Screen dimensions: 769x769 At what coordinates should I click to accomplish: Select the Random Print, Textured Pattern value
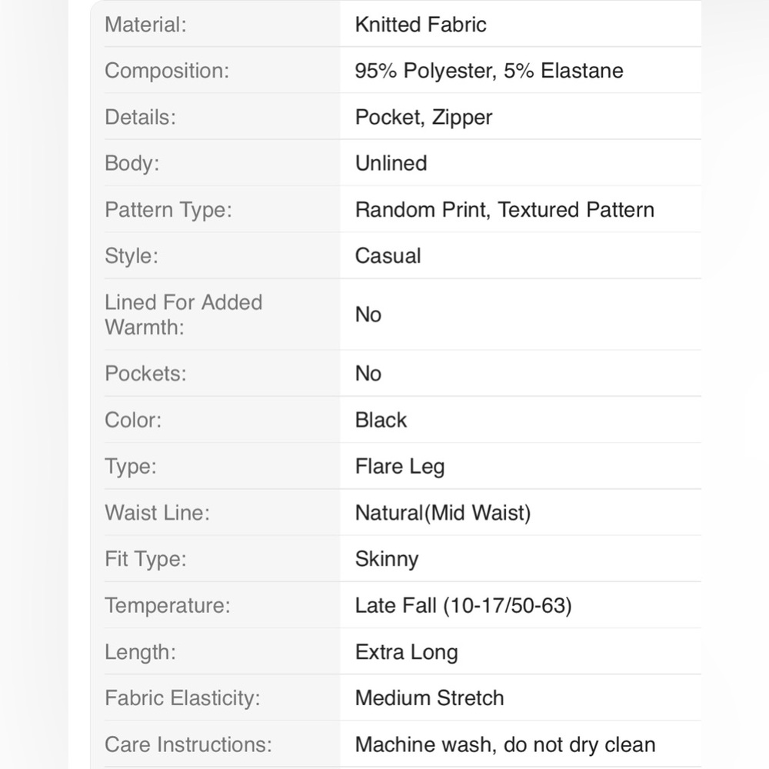(504, 210)
